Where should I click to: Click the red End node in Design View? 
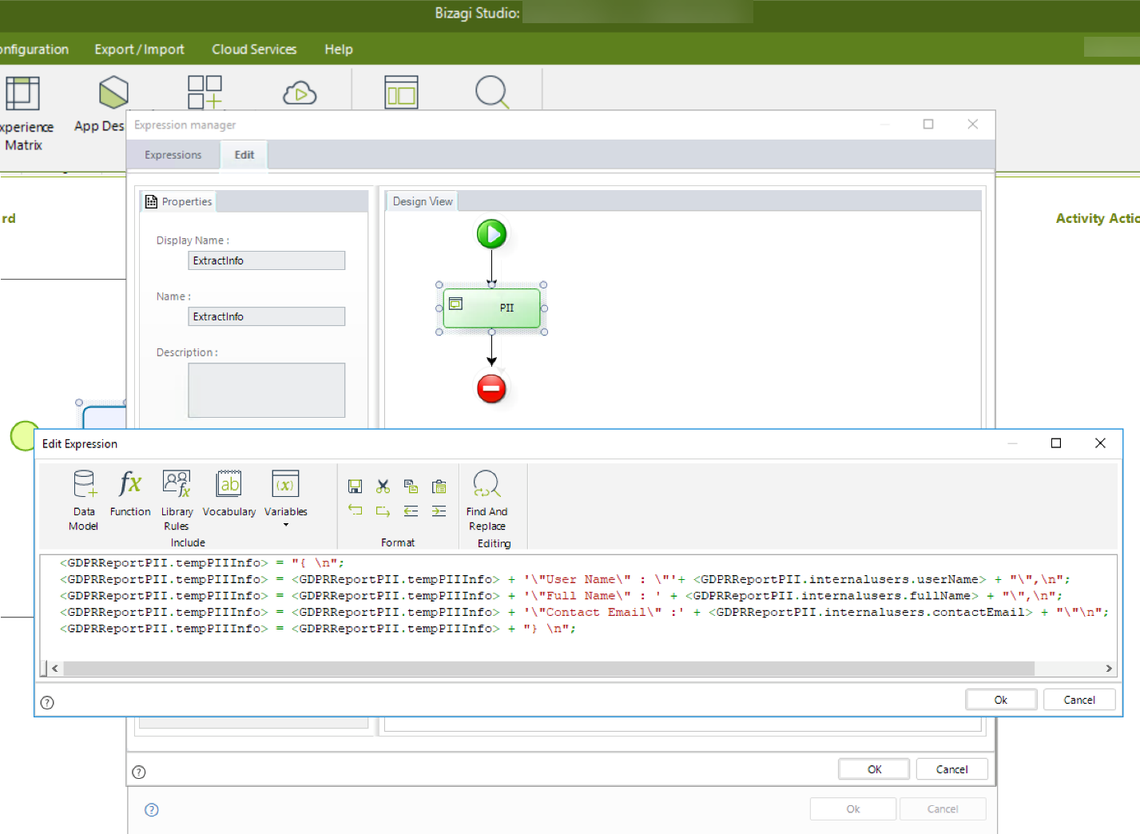click(x=491, y=389)
